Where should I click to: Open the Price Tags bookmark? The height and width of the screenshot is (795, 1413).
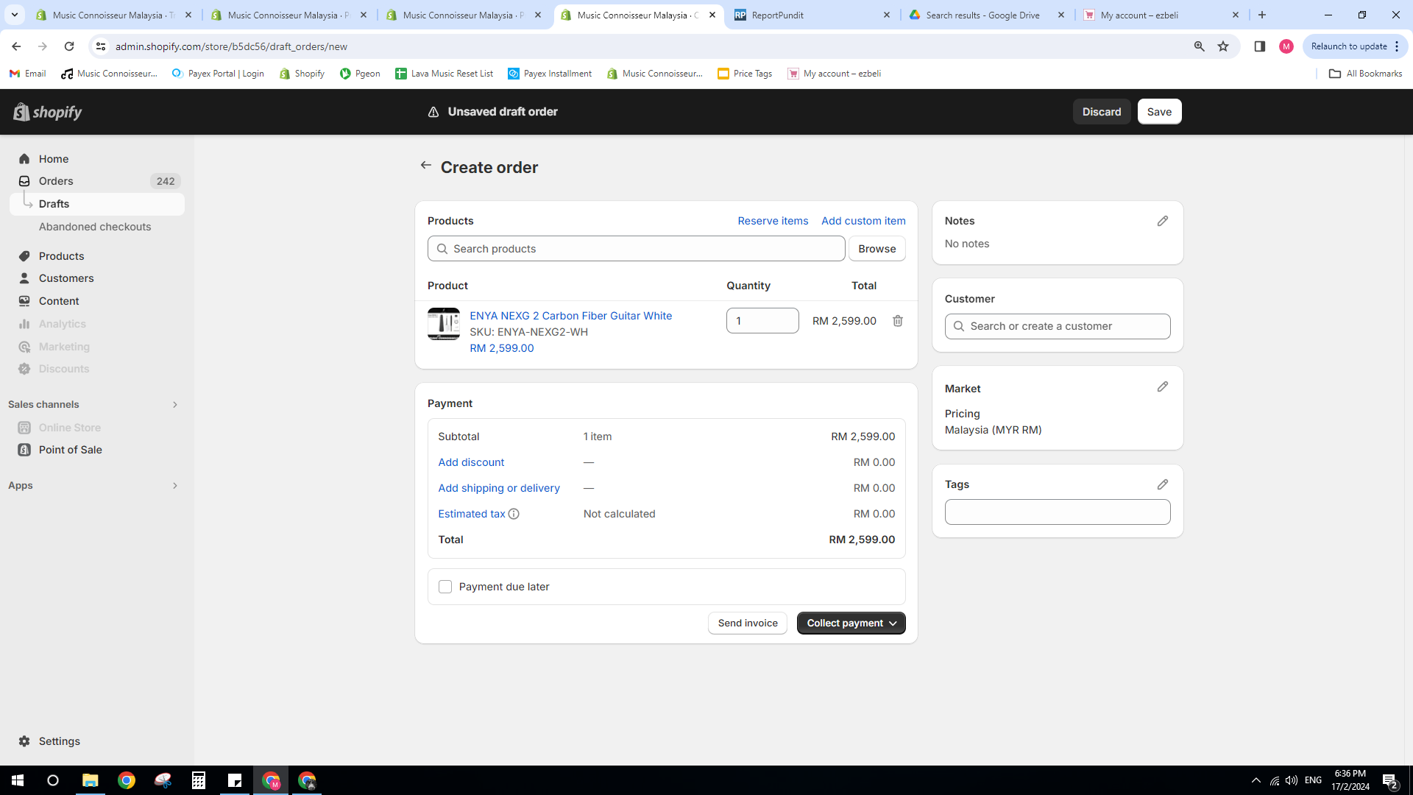coord(745,74)
